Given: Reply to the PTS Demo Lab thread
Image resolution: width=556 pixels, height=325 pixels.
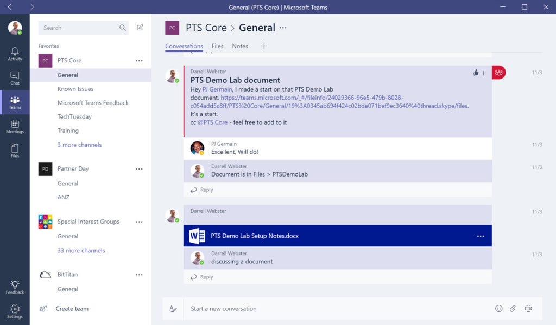Looking at the screenshot, I should (202, 190).
